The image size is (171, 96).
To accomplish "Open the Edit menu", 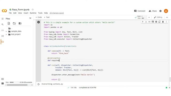I will (x=15, y=13).
